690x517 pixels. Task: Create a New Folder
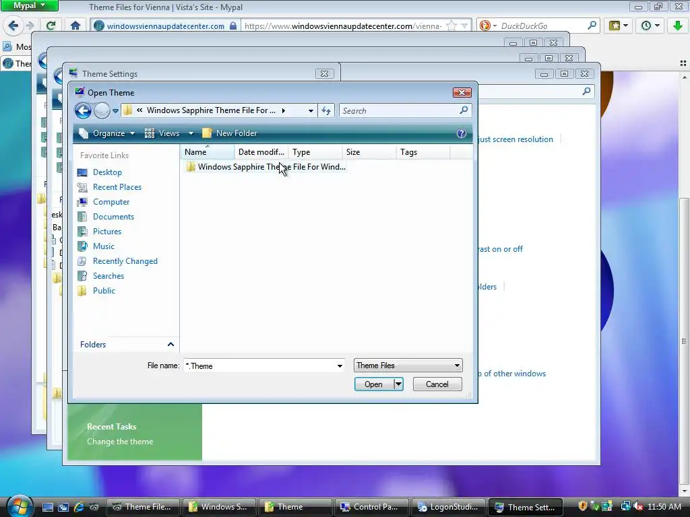click(230, 133)
